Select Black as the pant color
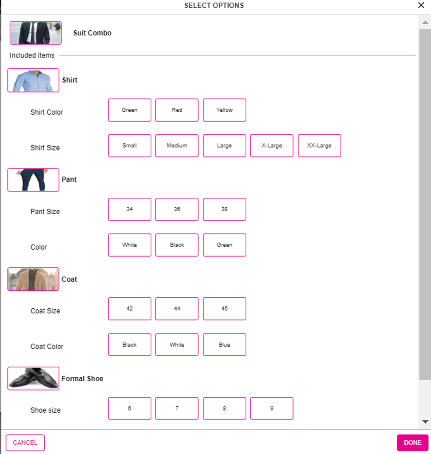 [177, 245]
